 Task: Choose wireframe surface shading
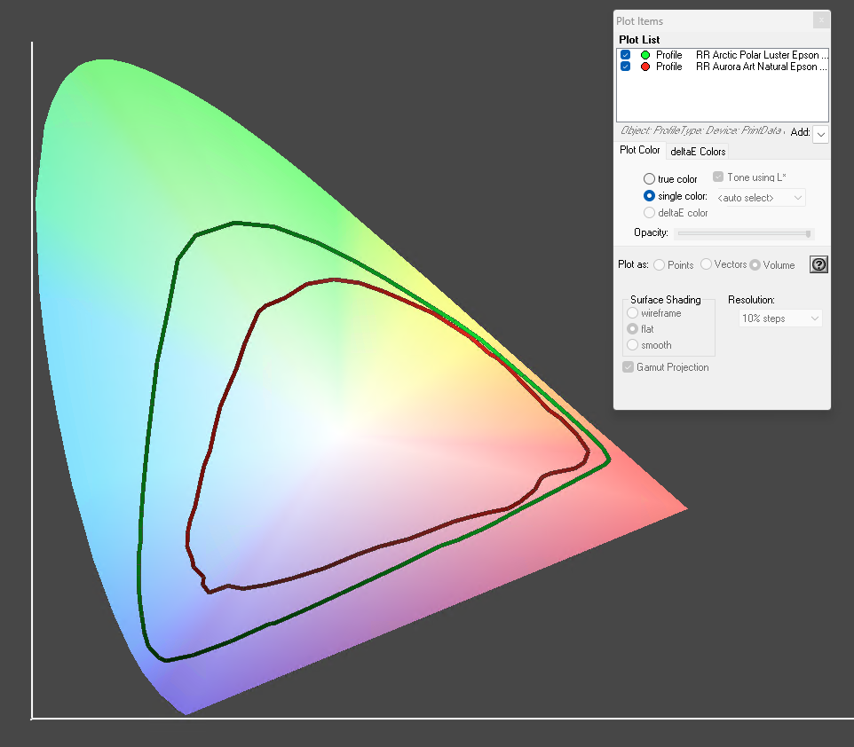[x=632, y=313]
